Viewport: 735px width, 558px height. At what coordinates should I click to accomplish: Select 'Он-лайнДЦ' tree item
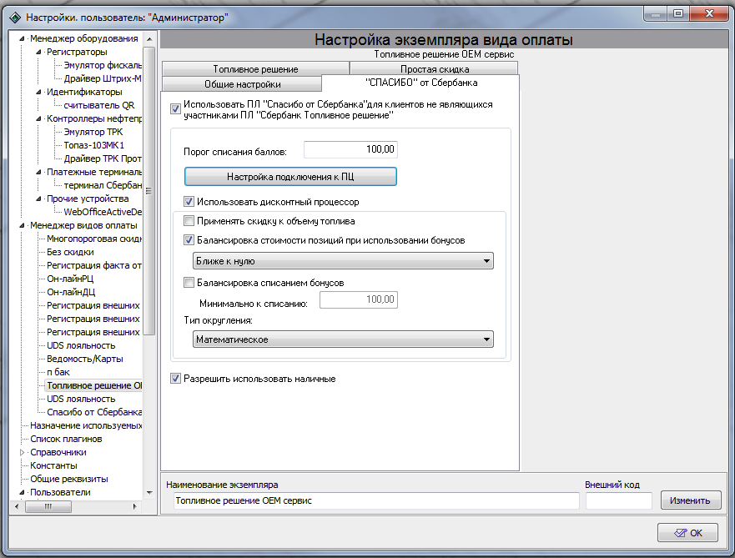[x=71, y=293]
